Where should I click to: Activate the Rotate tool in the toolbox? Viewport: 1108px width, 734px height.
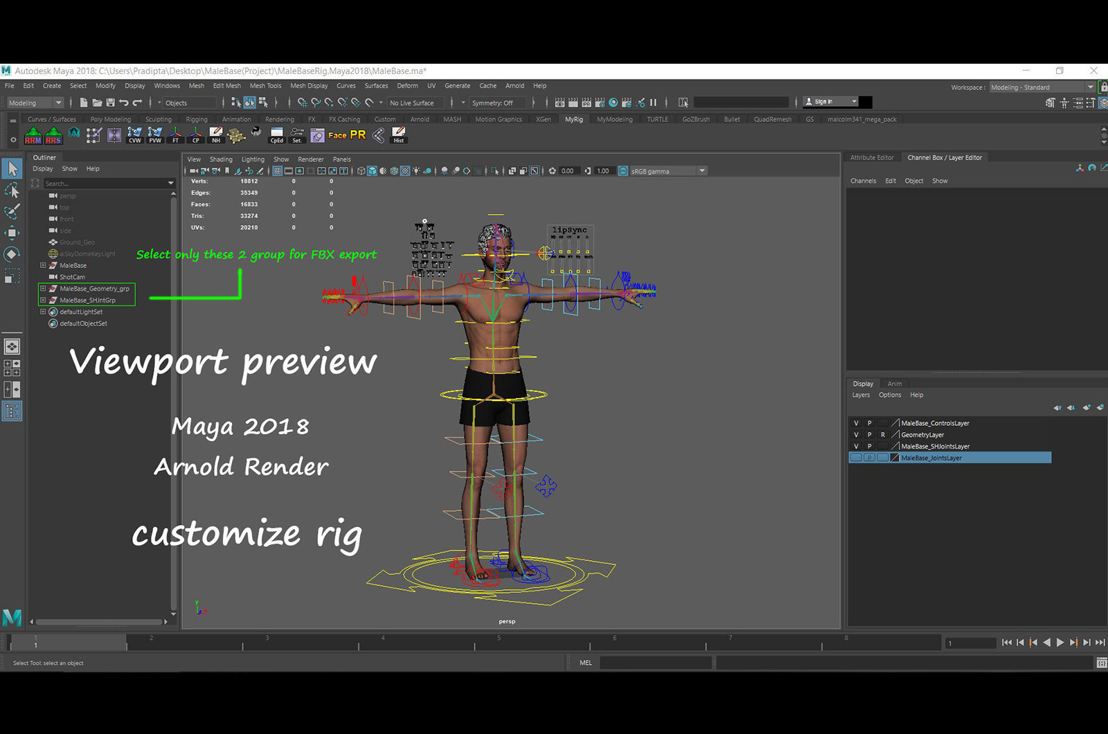pos(12,255)
